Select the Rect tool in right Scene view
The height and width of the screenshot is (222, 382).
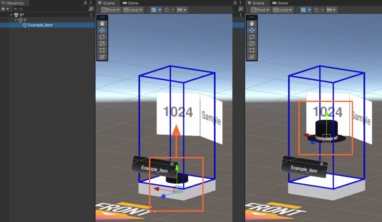[252, 50]
